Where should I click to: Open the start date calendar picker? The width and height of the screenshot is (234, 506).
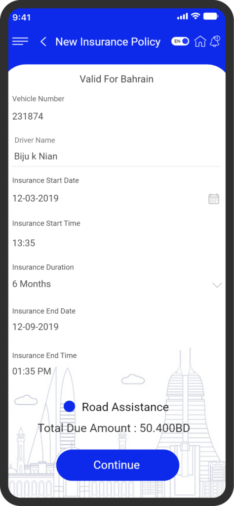(214, 199)
